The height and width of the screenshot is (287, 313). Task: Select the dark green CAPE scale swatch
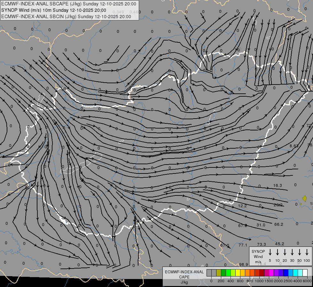(223, 273)
